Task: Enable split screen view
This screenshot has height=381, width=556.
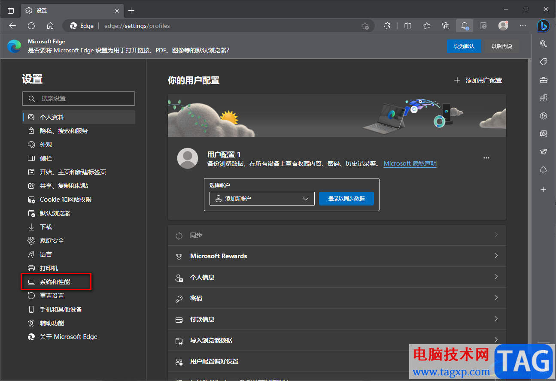Action: 408,26
